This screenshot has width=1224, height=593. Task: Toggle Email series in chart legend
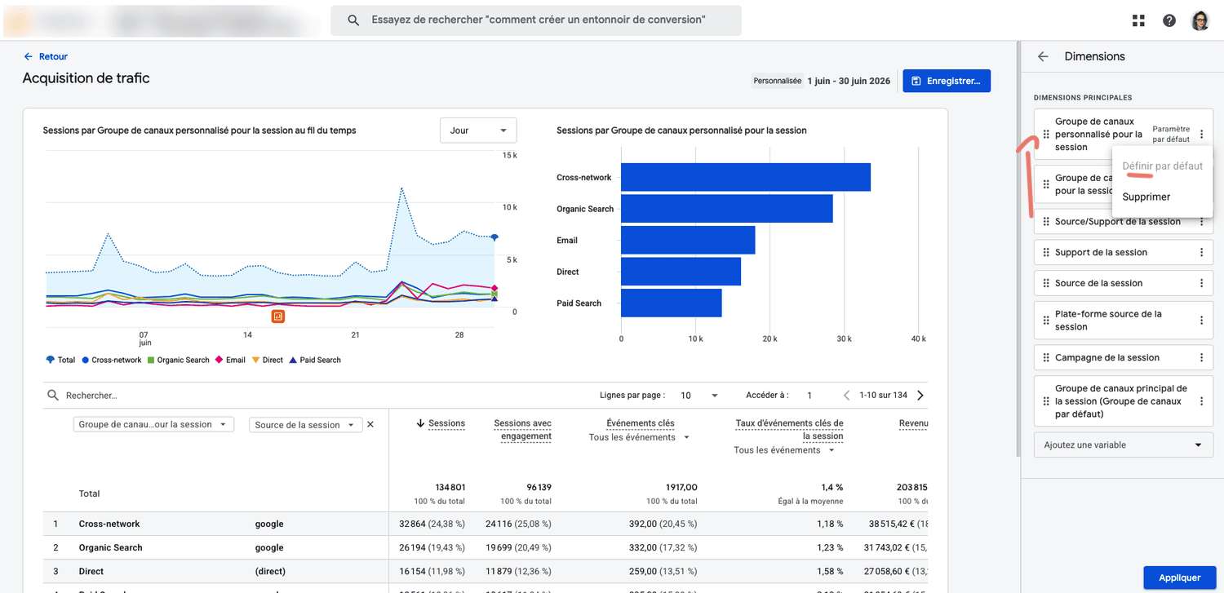coord(230,360)
